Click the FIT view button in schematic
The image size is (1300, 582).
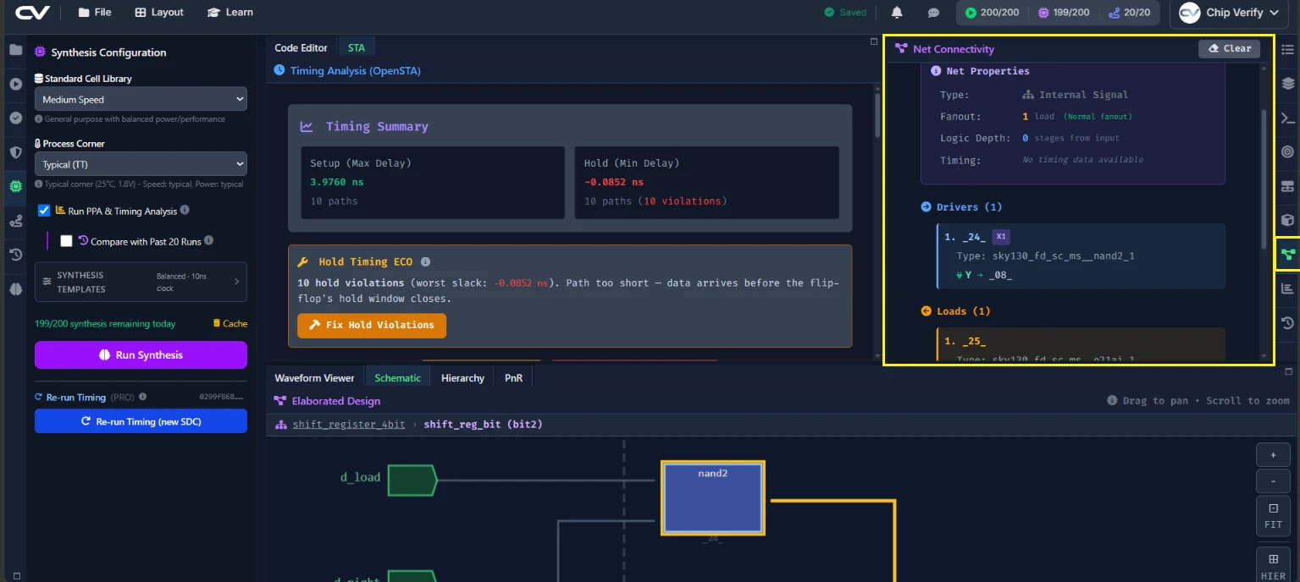[1273, 515]
